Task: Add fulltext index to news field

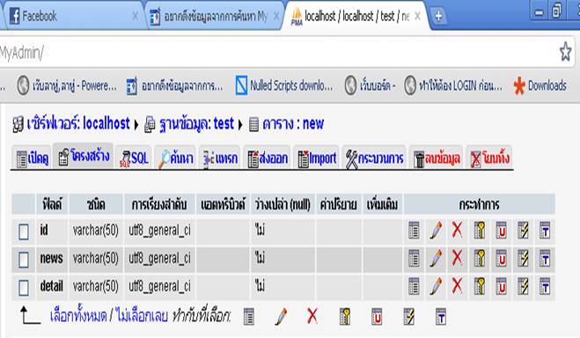Action: 545,258
